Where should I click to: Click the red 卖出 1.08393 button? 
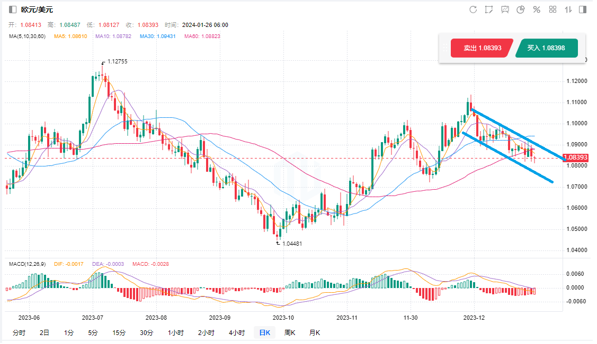tap(482, 48)
